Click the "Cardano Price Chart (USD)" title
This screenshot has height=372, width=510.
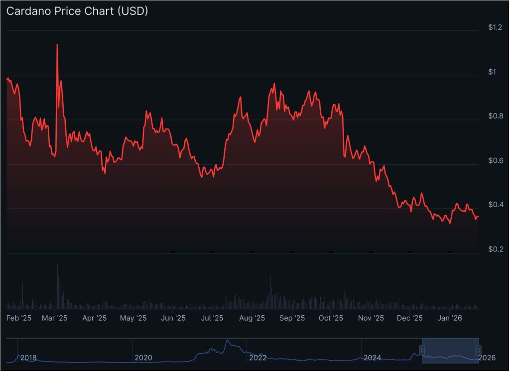77,11
